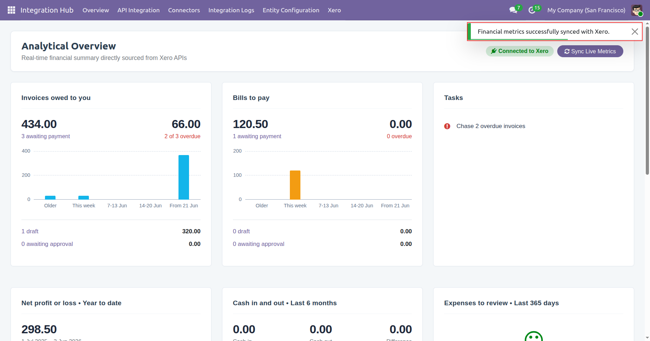This screenshot has height=341, width=650.
Task: Dismiss the Xero sync notification
Action: pyautogui.click(x=635, y=32)
